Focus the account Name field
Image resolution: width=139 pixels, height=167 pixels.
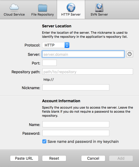(x=76, y=124)
